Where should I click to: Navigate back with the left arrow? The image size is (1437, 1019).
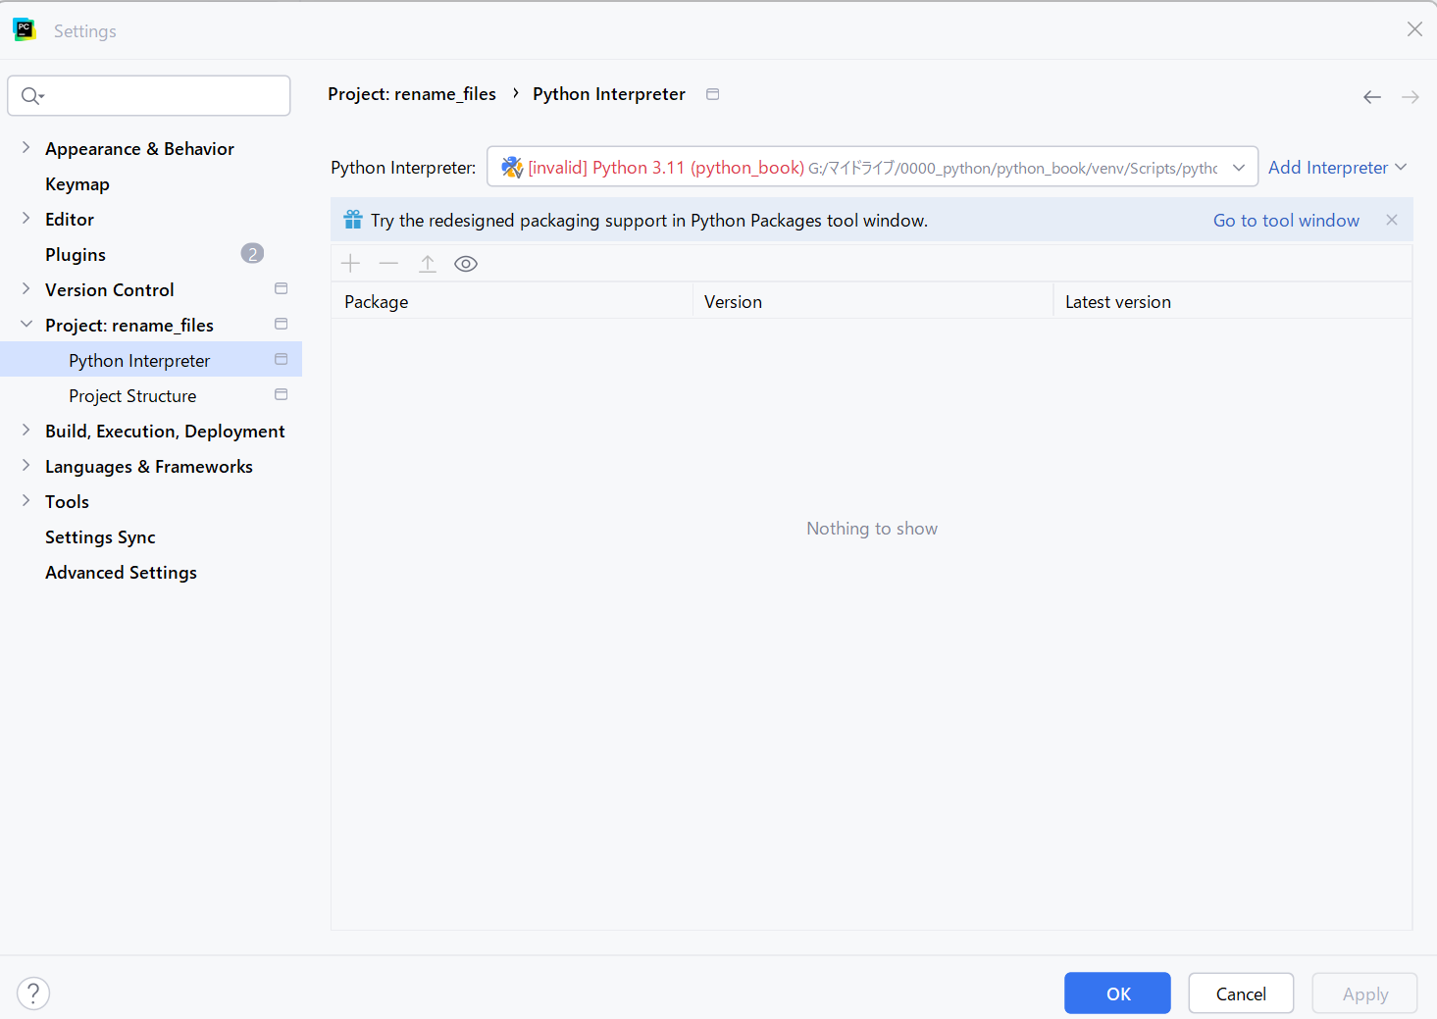click(1372, 97)
